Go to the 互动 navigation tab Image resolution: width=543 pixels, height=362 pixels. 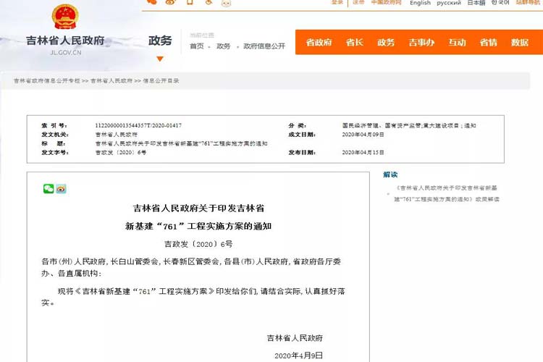[x=457, y=42]
